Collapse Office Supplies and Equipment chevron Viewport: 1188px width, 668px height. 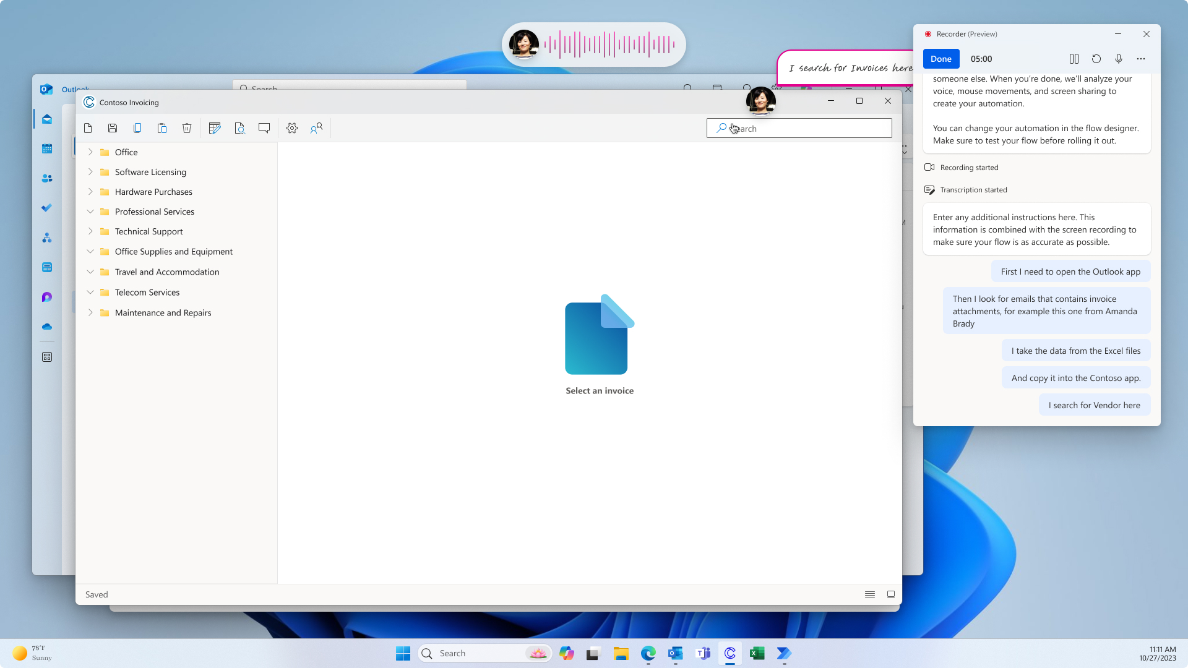tap(90, 251)
